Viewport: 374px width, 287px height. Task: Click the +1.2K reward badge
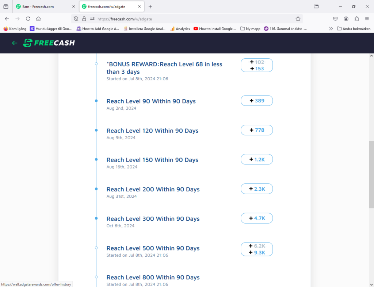point(257,160)
